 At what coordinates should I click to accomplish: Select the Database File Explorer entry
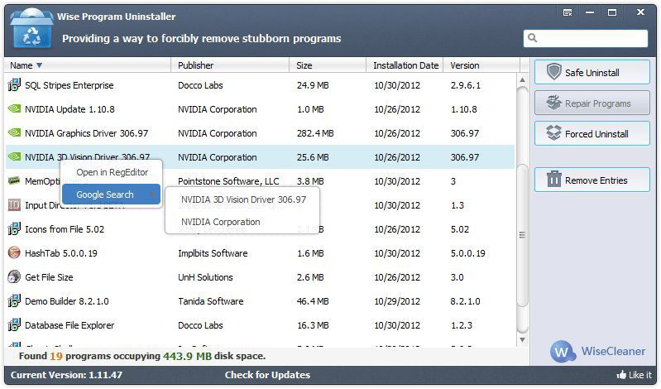coord(69,325)
